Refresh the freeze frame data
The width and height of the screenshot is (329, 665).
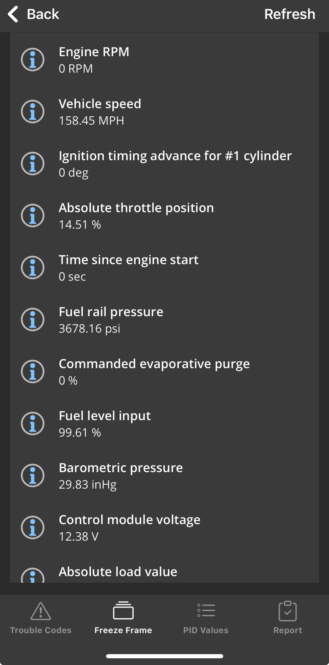(x=290, y=14)
